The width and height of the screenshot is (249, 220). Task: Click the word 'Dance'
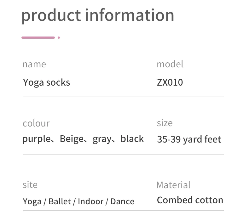point(122,201)
